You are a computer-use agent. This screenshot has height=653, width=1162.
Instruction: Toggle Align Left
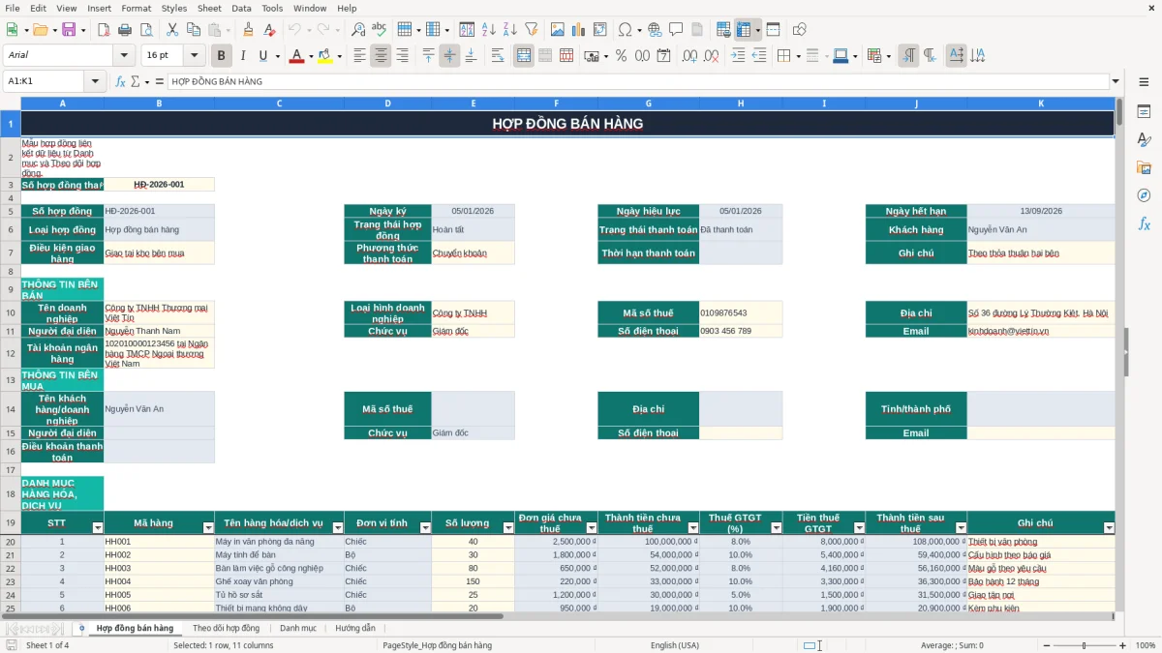point(359,56)
